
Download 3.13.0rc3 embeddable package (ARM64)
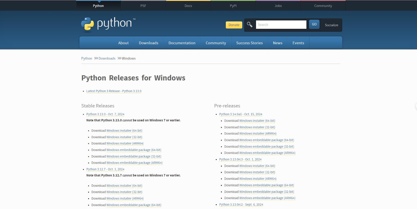point(267,198)
